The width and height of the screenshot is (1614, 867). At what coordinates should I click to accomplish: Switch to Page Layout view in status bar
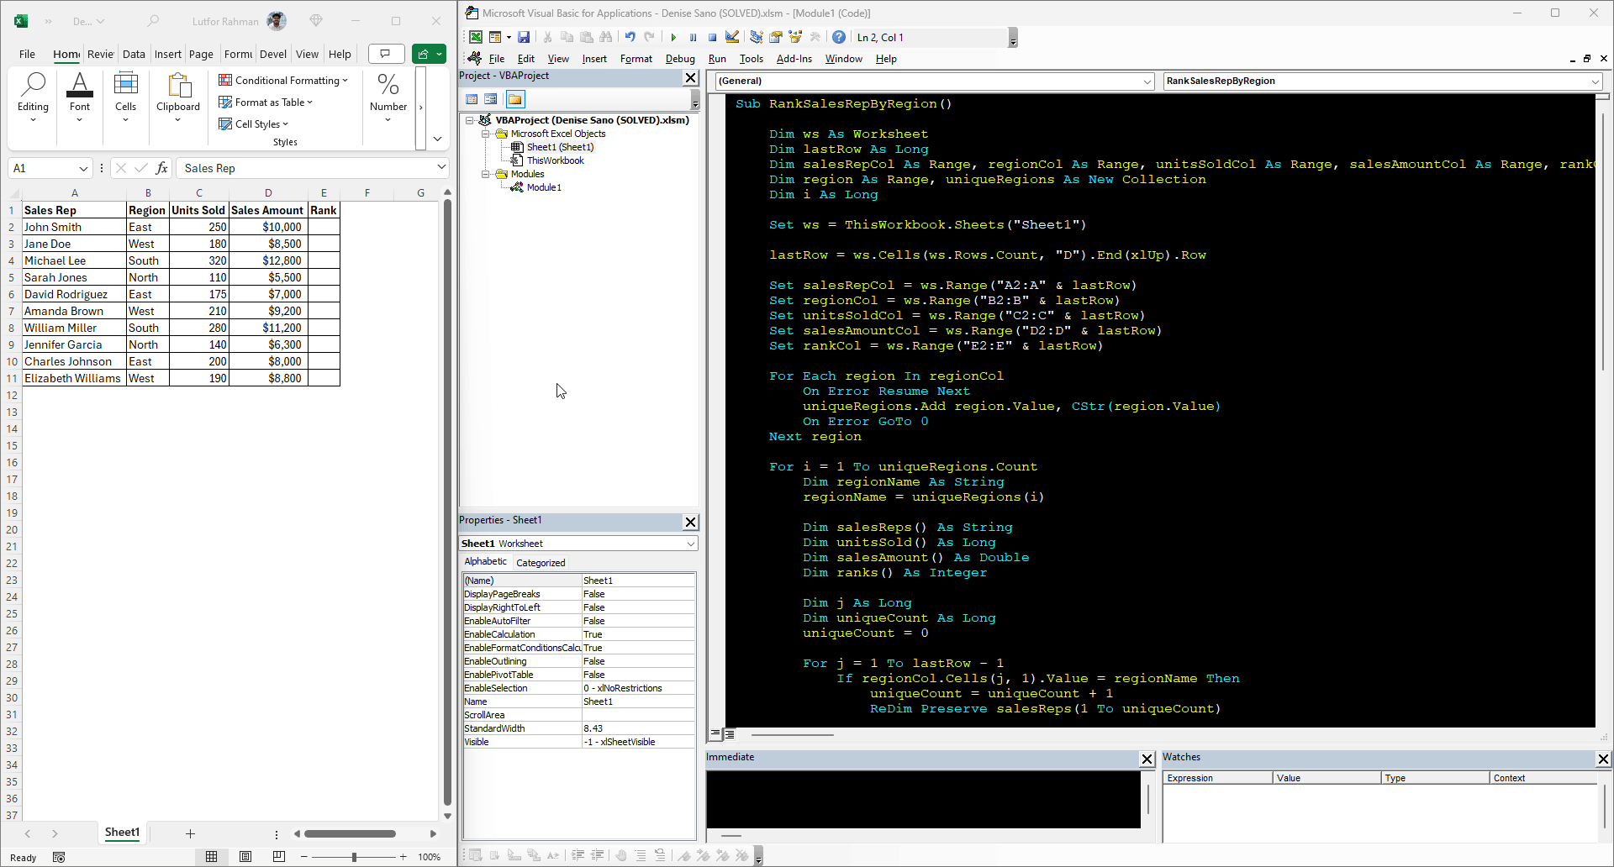[x=245, y=857]
